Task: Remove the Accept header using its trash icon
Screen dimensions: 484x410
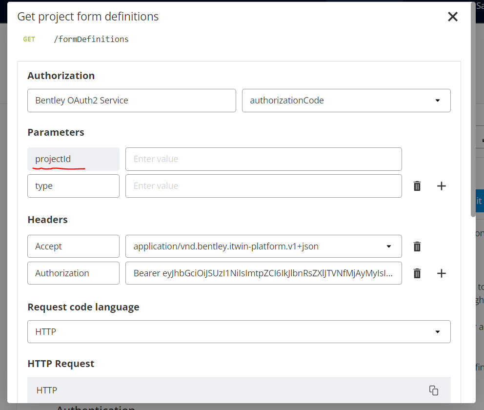Action: pyautogui.click(x=417, y=246)
